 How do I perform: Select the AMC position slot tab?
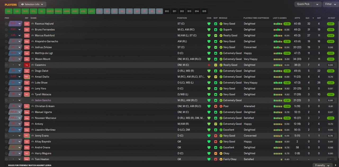click(75, 11)
